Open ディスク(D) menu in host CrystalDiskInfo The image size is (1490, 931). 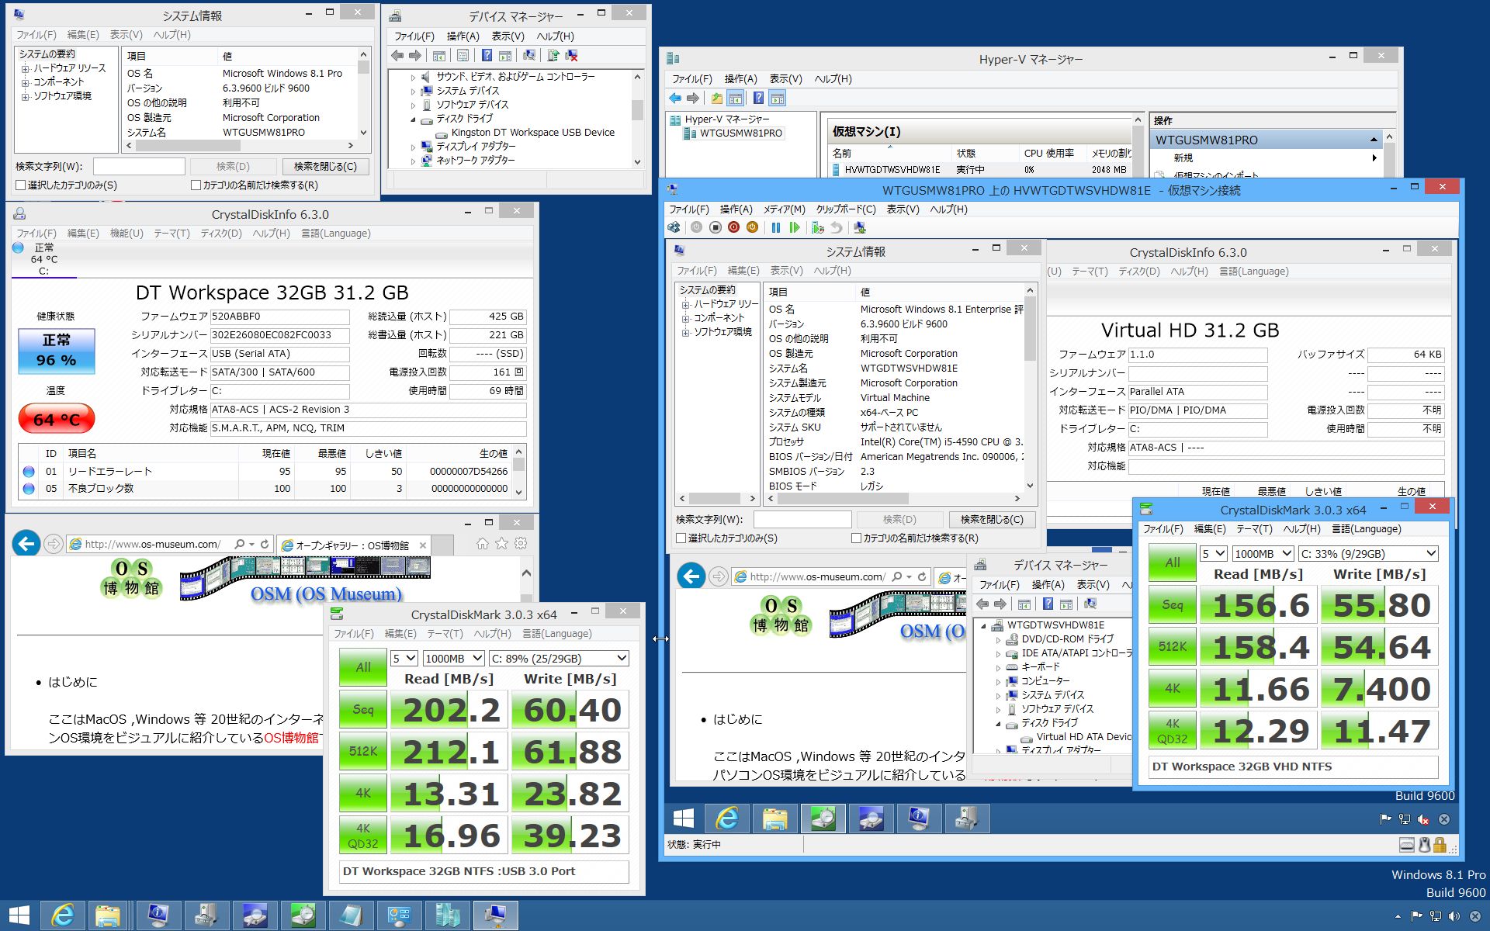[x=221, y=233]
